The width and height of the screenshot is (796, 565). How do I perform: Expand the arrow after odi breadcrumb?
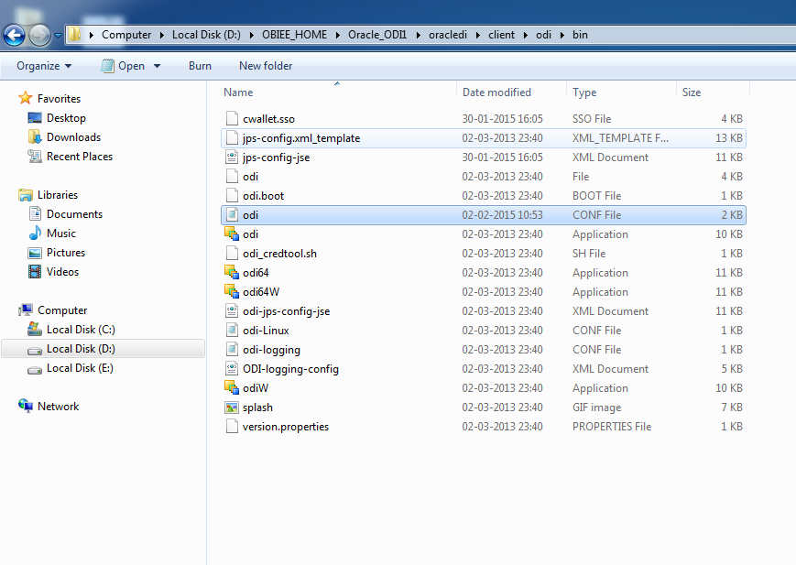coord(562,35)
